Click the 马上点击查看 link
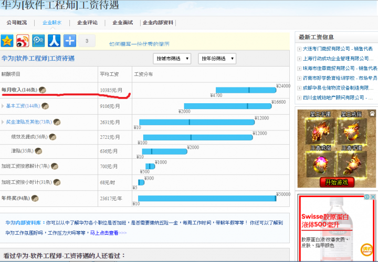The width and height of the screenshot is (378, 262). [x=108, y=233]
